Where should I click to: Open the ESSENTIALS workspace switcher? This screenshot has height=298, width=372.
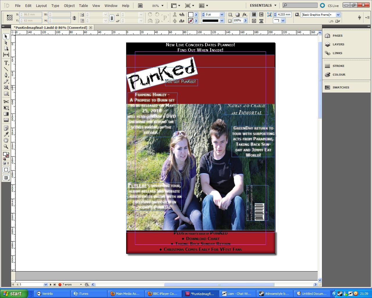click(263, 6)
